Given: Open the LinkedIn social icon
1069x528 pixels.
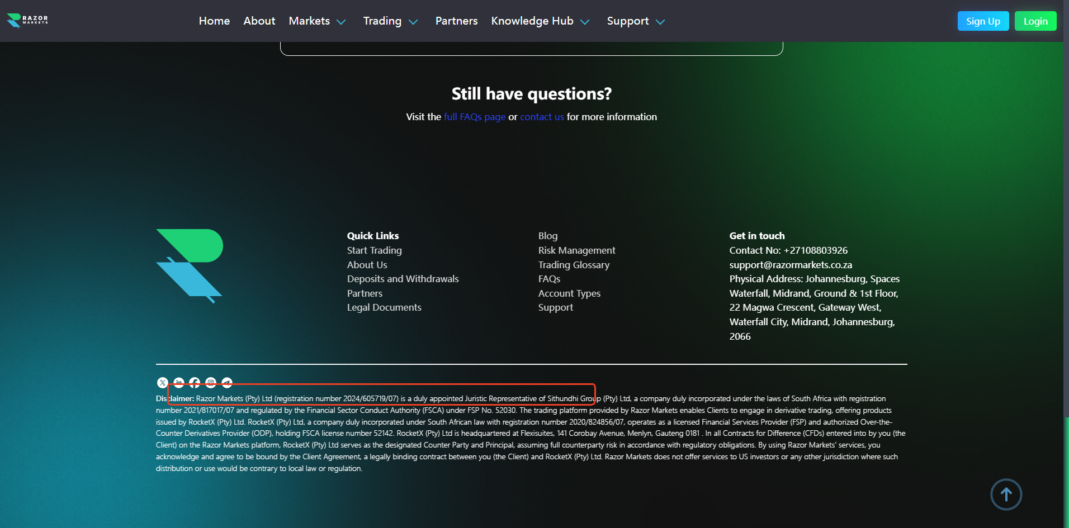Looking at the screenshot, I should [x=179, y=382].
